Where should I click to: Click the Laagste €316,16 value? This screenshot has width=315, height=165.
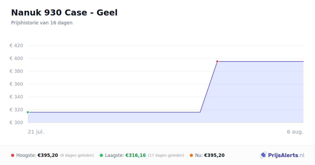(x=135, y=155)
